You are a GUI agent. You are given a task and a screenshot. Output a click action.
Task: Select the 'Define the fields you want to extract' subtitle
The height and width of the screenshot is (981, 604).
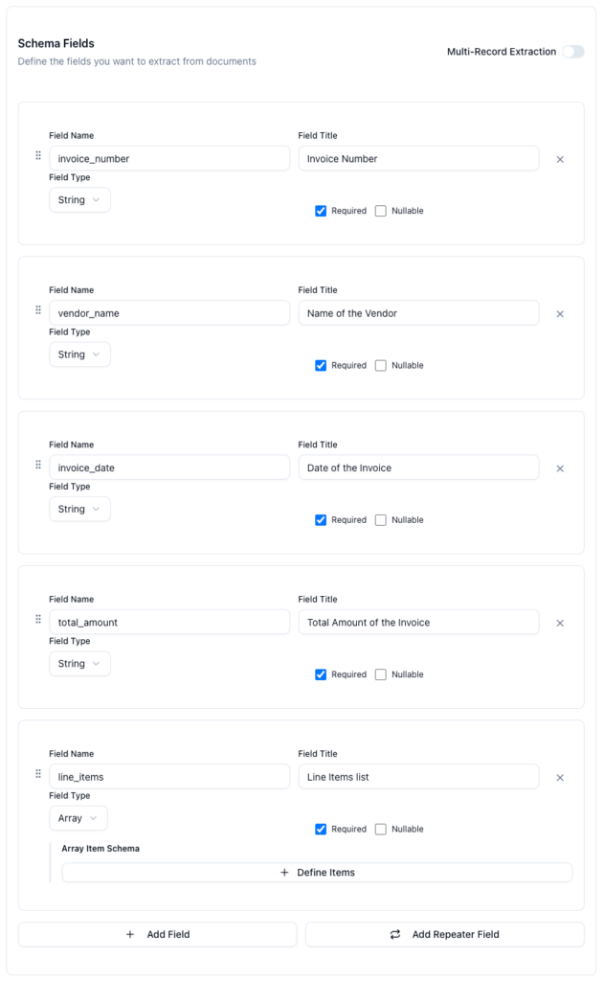pyautogui.click(x=137, y=61)
